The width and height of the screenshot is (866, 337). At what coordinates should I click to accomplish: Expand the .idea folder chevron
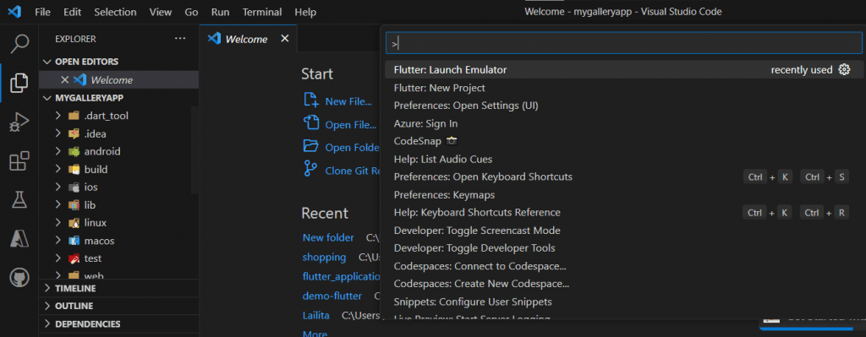(x=58, y=133)
